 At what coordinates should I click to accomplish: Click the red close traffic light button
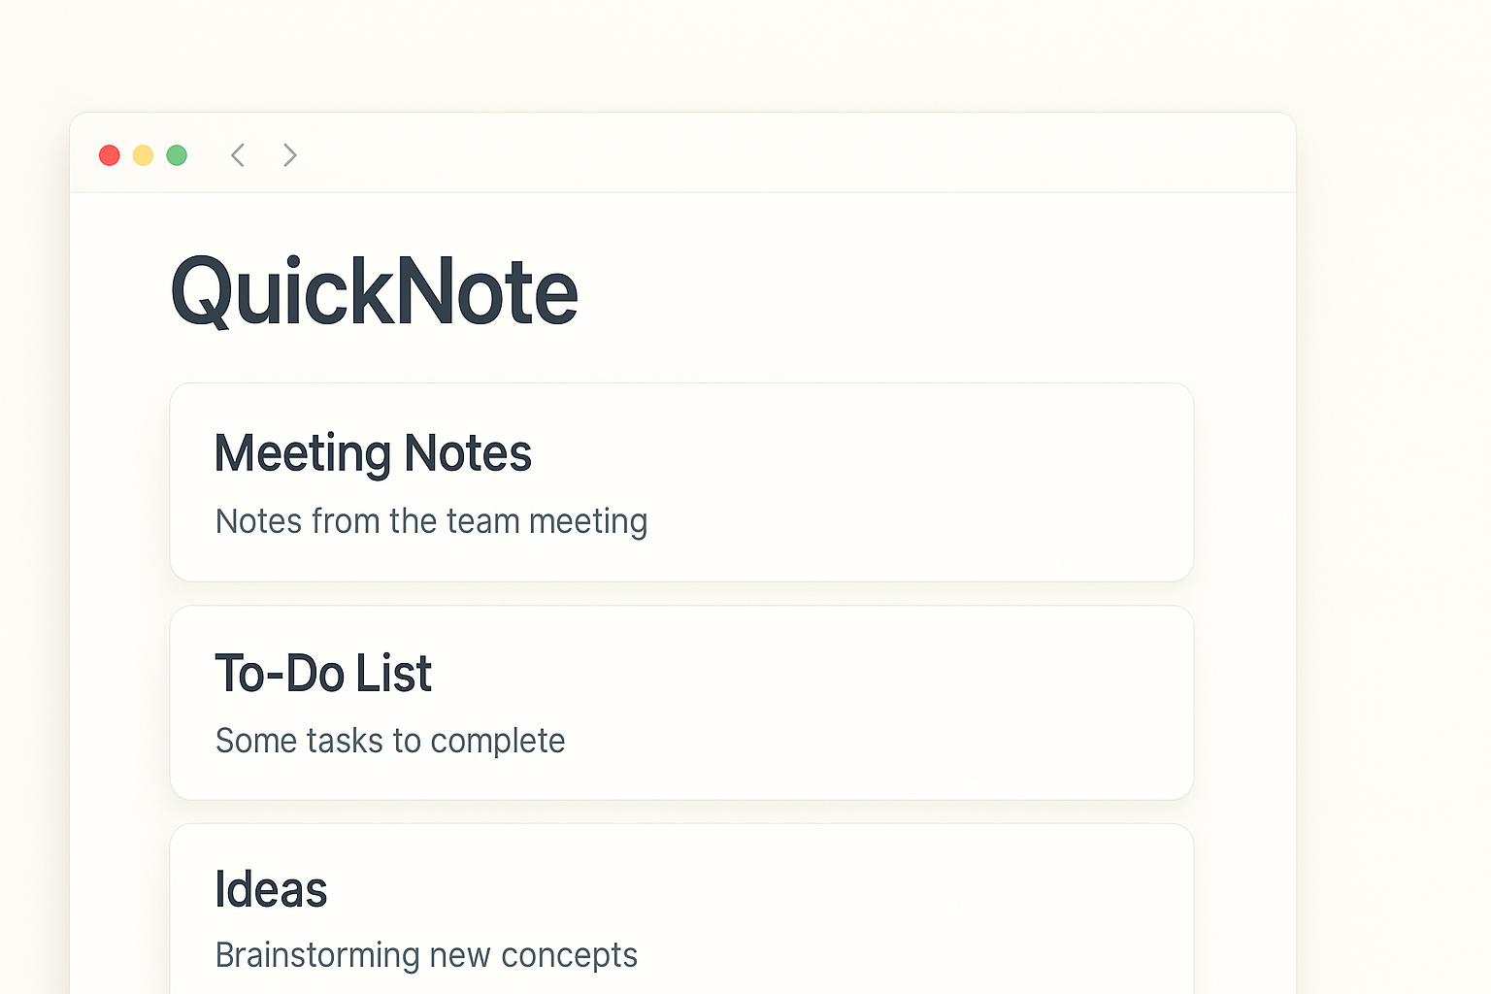point(110,155)
